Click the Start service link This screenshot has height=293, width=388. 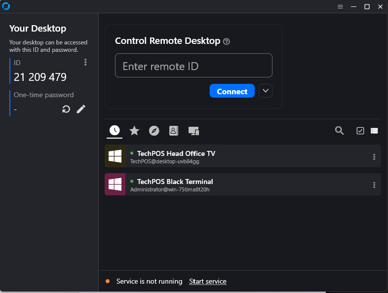208,281
